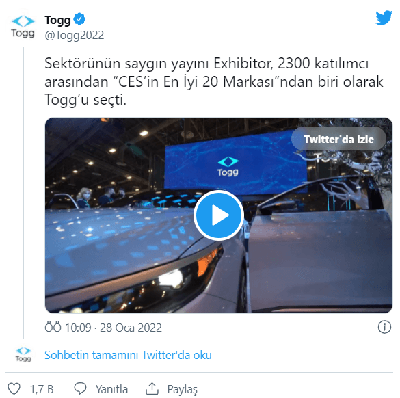Like the tweet with the heart icon

click(x=14, y=389)
